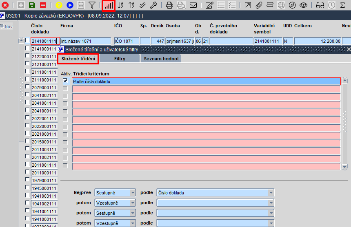
Task: Click the eye view icon
Action: [303, 5]
